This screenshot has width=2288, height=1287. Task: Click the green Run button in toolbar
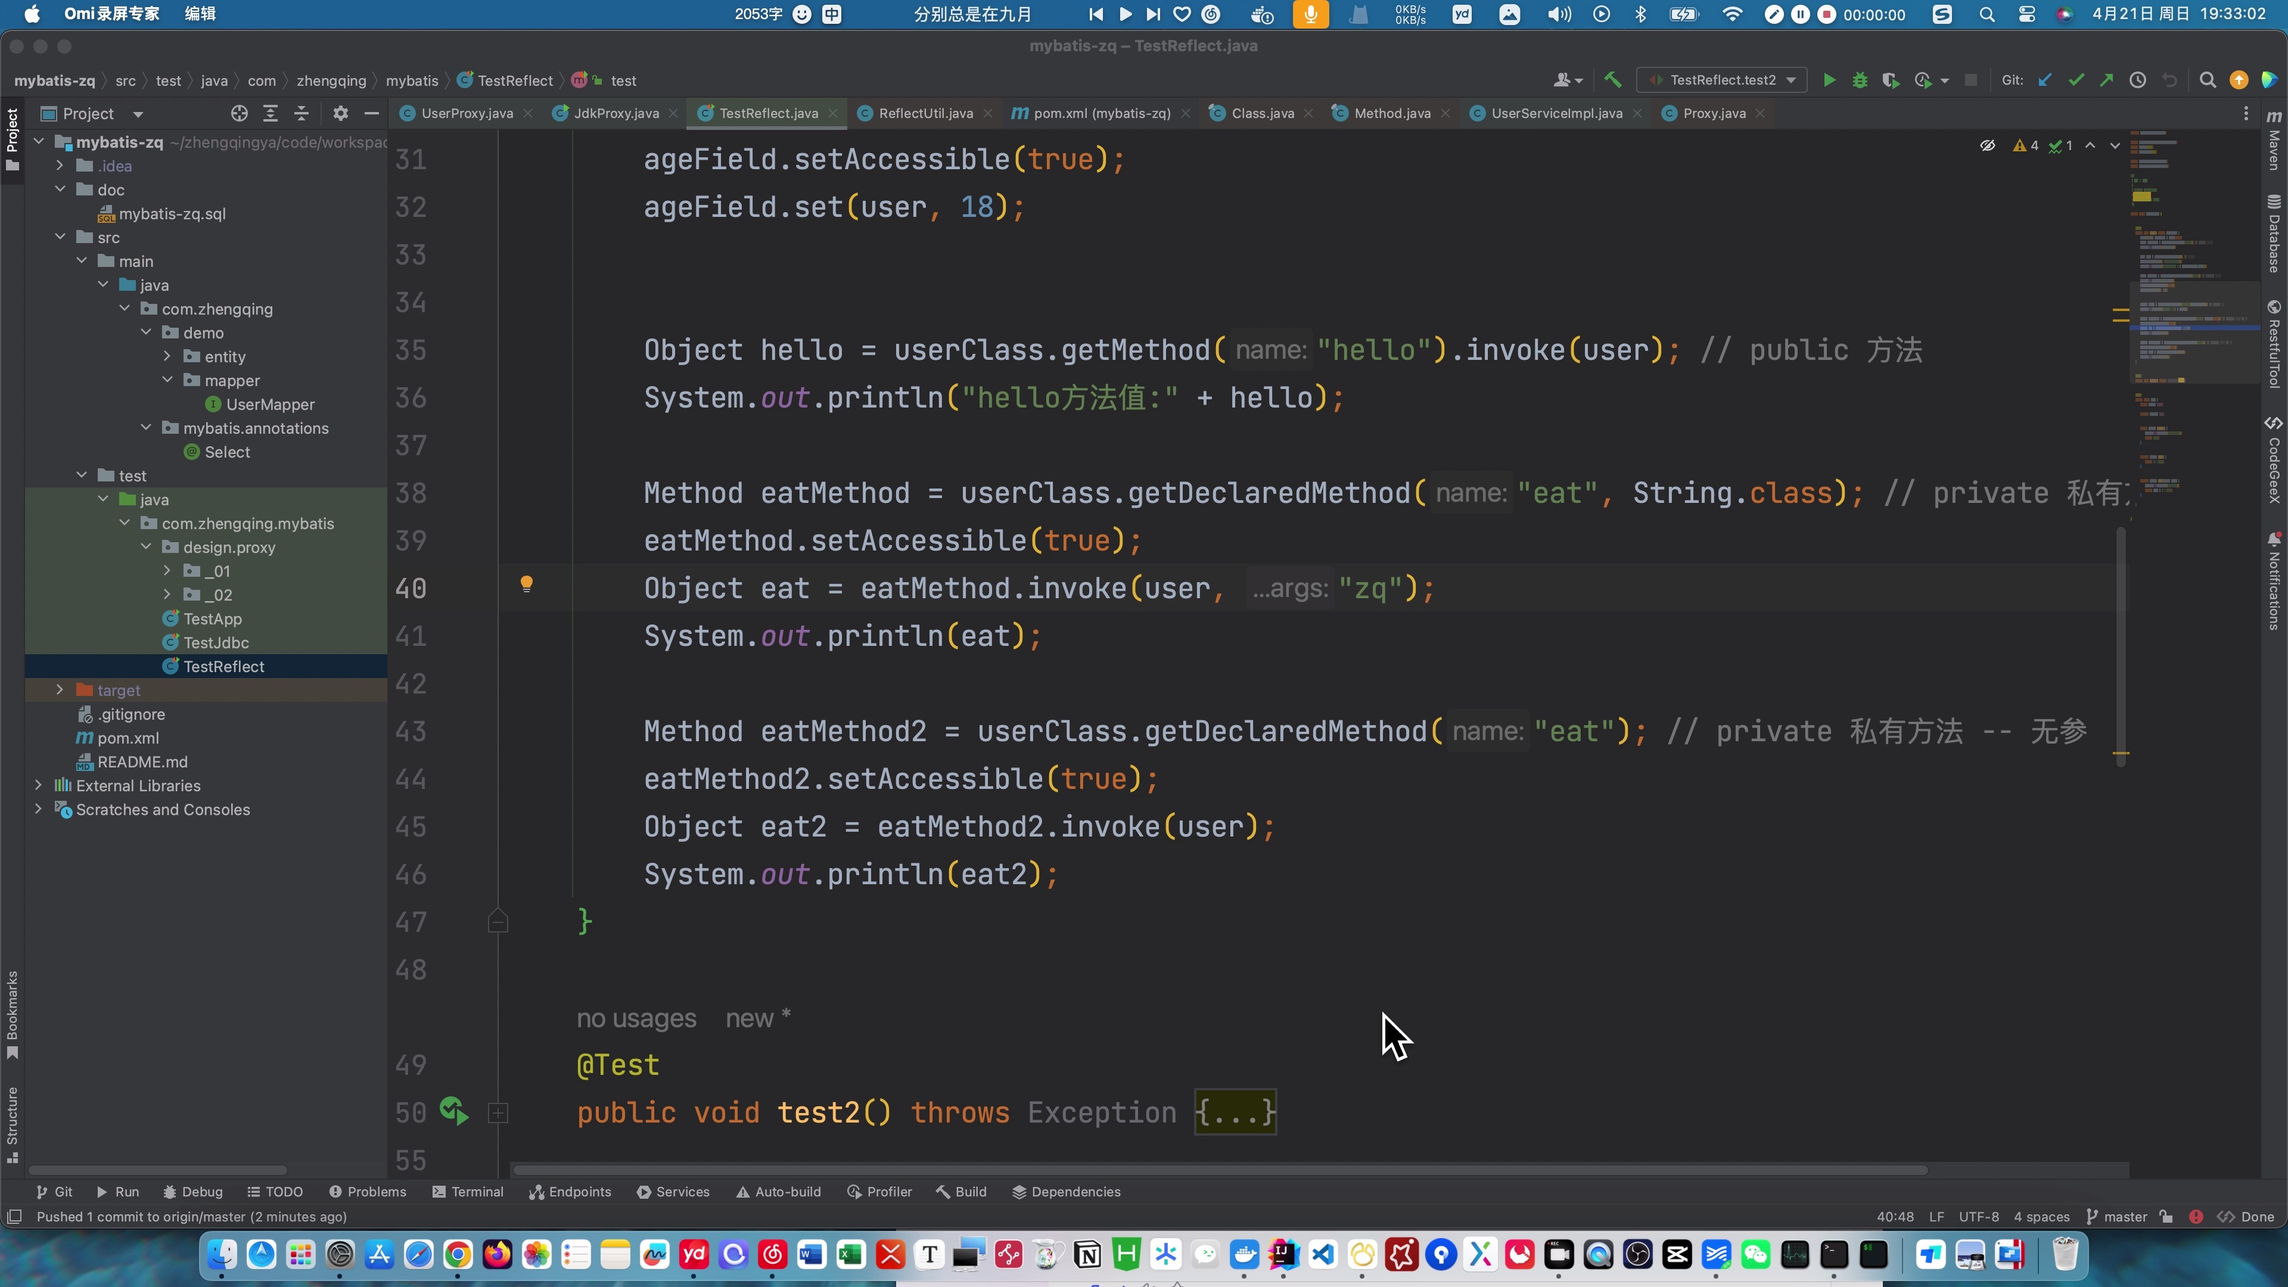(x=1829, y=80)
